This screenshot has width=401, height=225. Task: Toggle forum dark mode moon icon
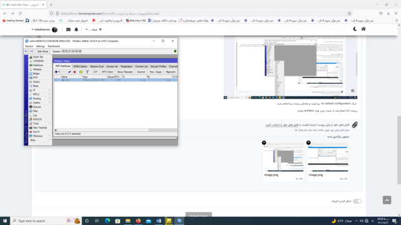click(x=355, y=29)
